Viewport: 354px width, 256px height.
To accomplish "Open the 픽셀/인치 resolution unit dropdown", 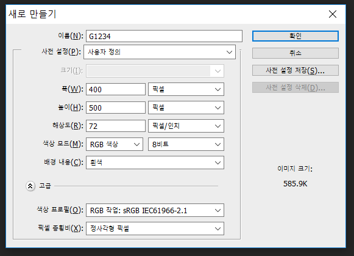I will (x=186, y=126).
